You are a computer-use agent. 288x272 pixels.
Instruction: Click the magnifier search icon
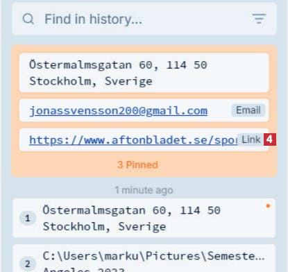(28, 19)
